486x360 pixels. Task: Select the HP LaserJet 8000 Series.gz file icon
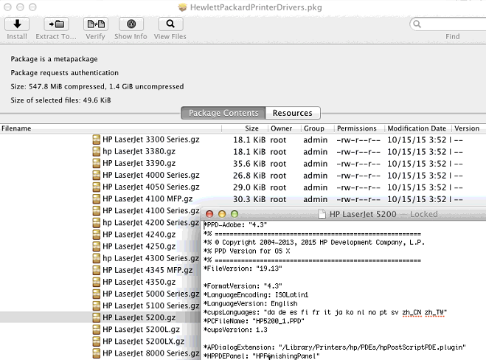tap(97, 353)
